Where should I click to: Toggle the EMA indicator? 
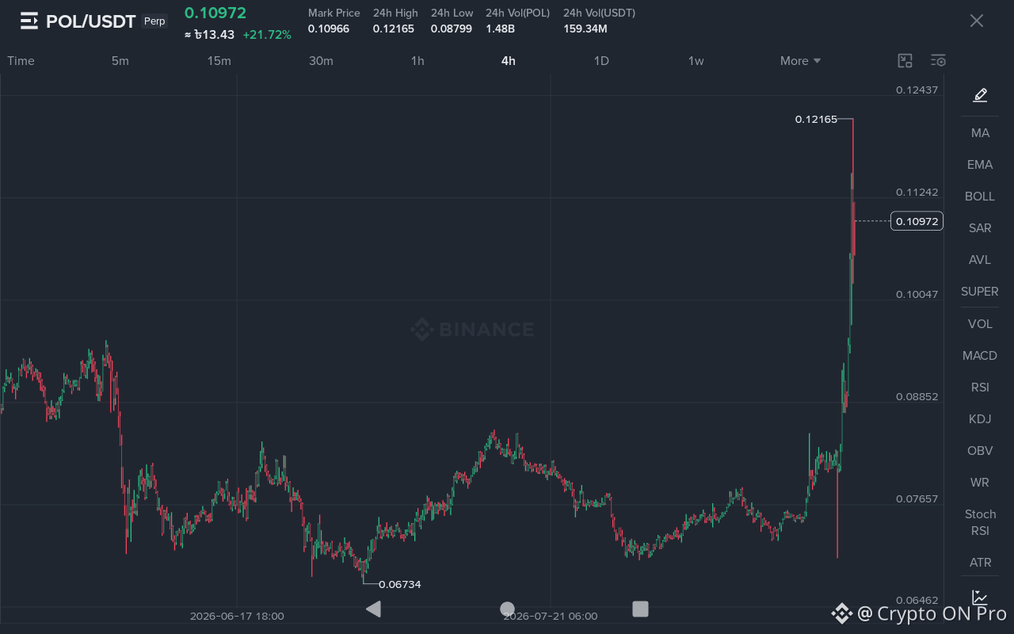(980, 165)
